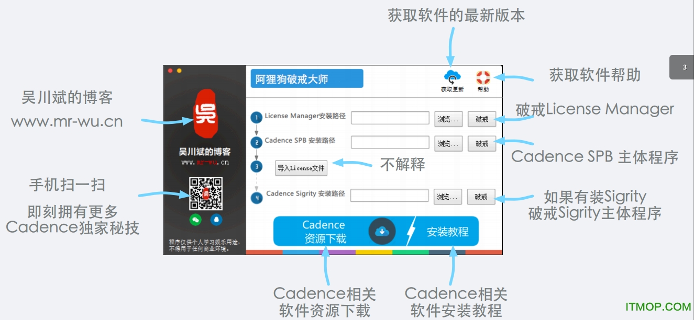This screenshot has height=320, width=694.
Task: Click the License Manager安装路径 label
Action: pyautogui.click(x=305, y=116)
